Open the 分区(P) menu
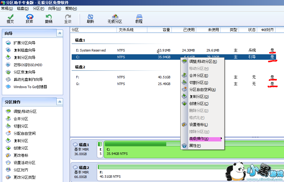Viewport: 284px width, 182px height. coord(38,9)
